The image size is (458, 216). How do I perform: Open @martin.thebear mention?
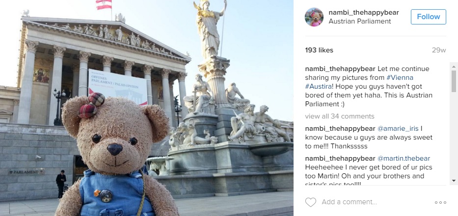click(404, 159)
